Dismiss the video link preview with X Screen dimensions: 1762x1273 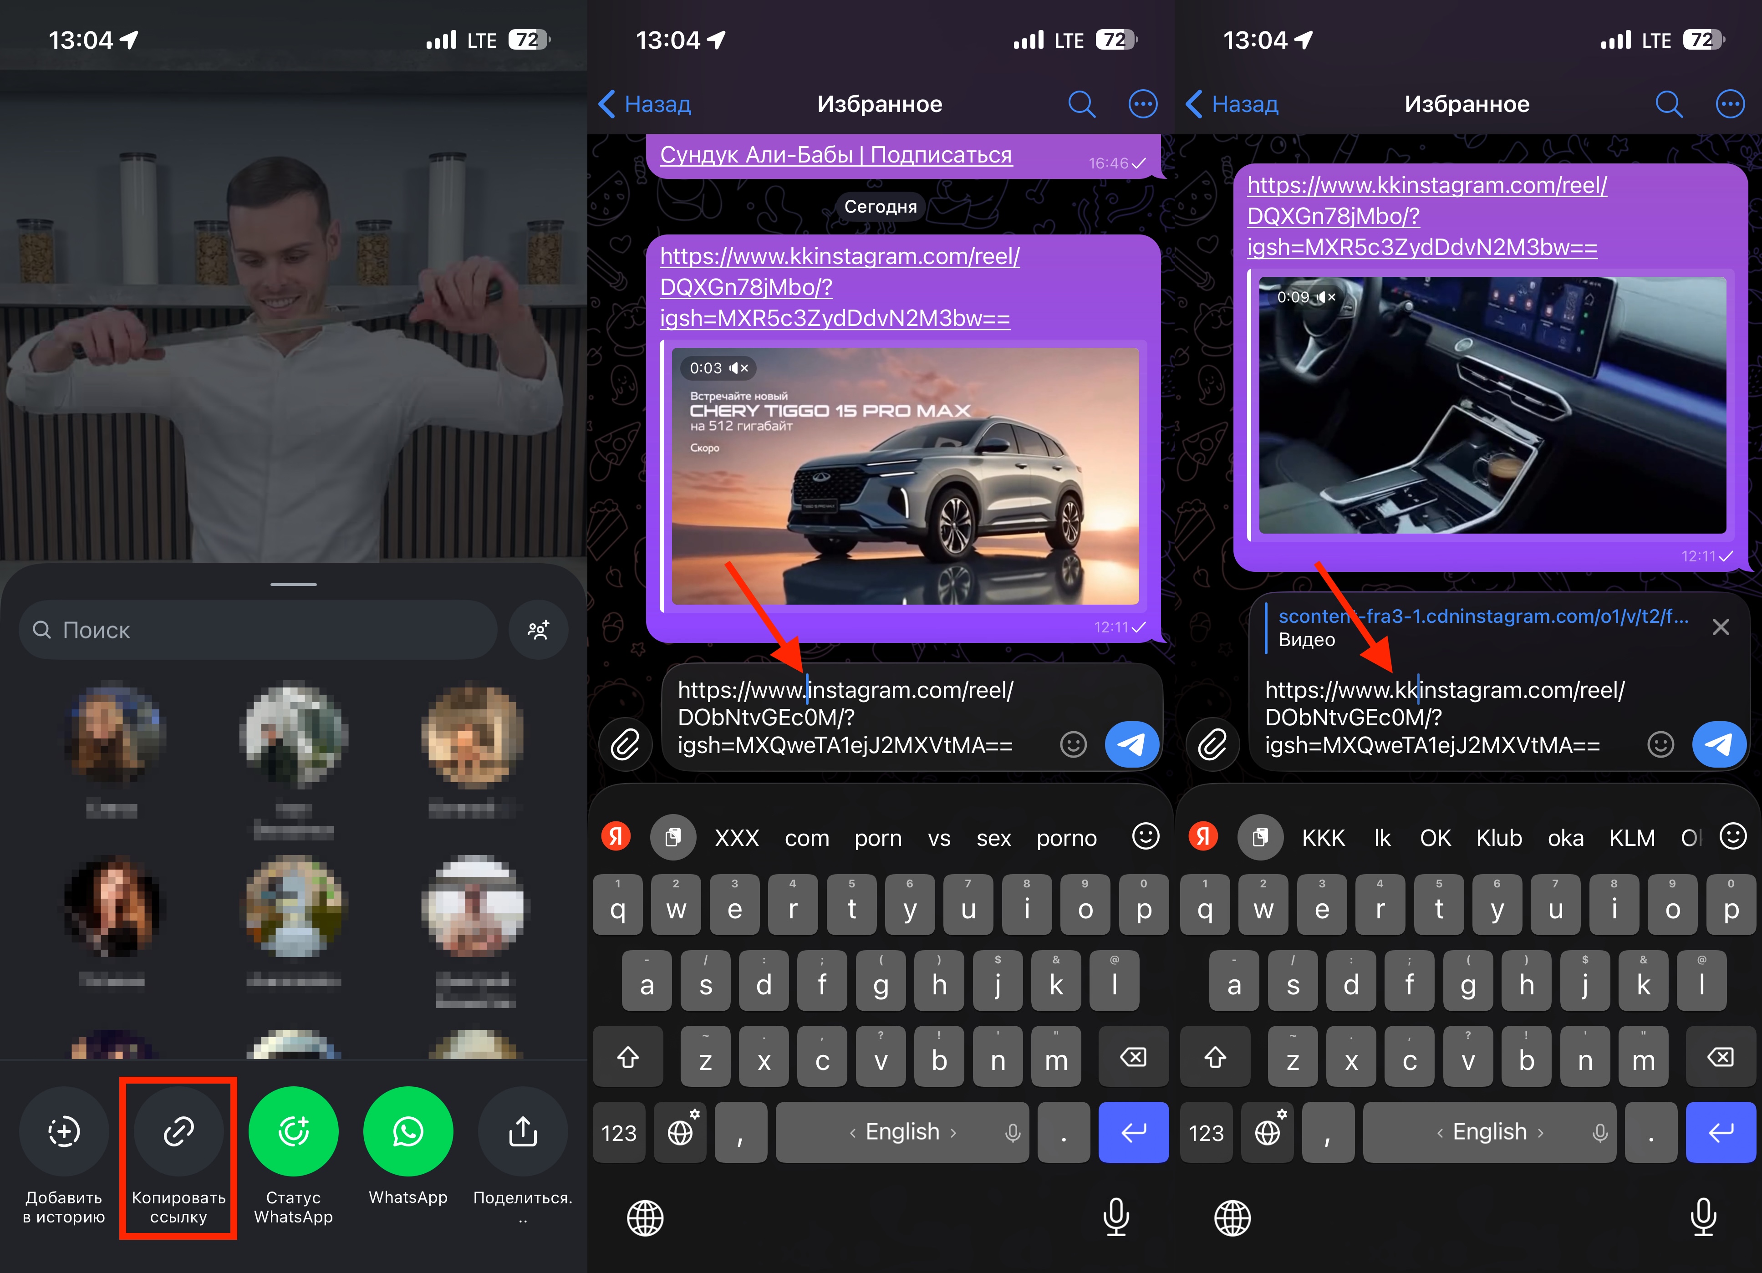[x=1720, y=627]
